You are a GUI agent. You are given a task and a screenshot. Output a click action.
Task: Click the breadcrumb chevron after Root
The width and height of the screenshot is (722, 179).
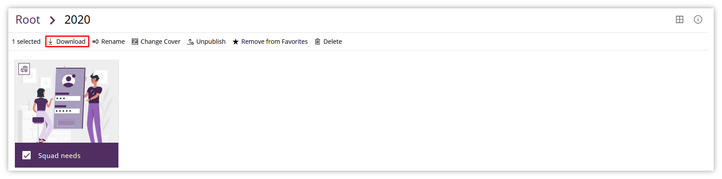(53, 20)
